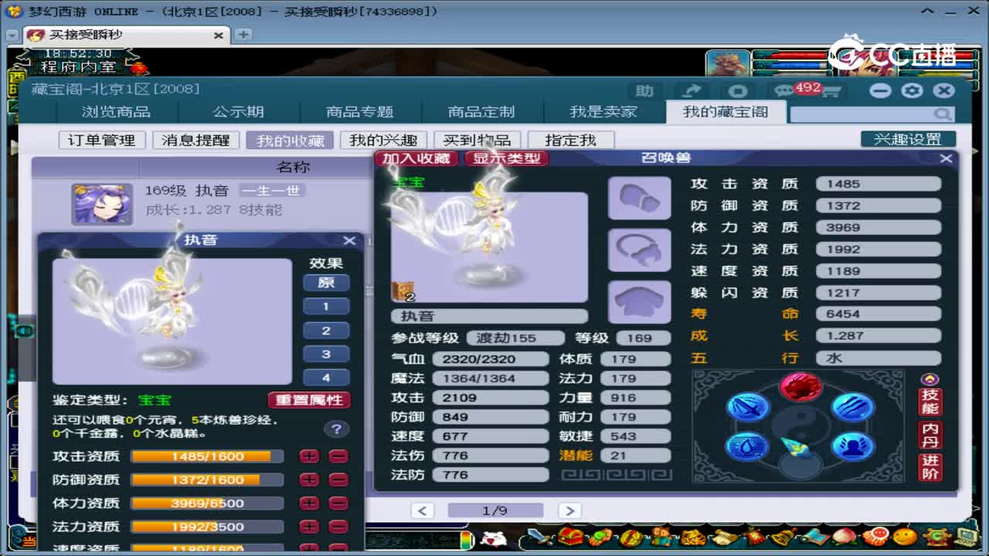The width and height of the screenshot is (989, 556).
Task: Click the 显示类型 button
Action: (x=507, y=158)
